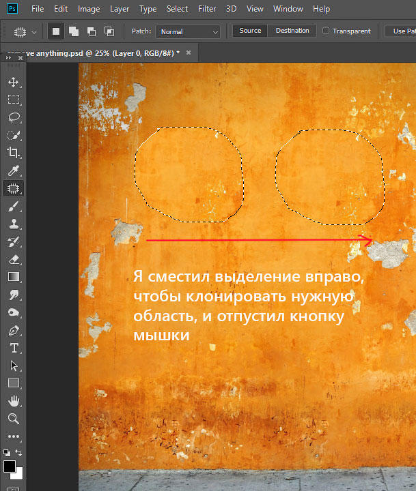This screenshot has height=491, width=416.
Task: Click the white background color swatch
Action: [18, 475]
